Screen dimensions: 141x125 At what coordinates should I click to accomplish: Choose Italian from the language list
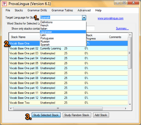pyautogui.click(x=63, y=29)
